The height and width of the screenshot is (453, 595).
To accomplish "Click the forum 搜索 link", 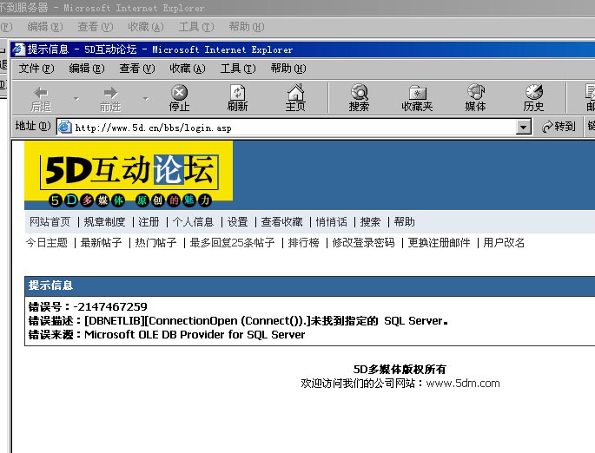I will click(370, 222).
